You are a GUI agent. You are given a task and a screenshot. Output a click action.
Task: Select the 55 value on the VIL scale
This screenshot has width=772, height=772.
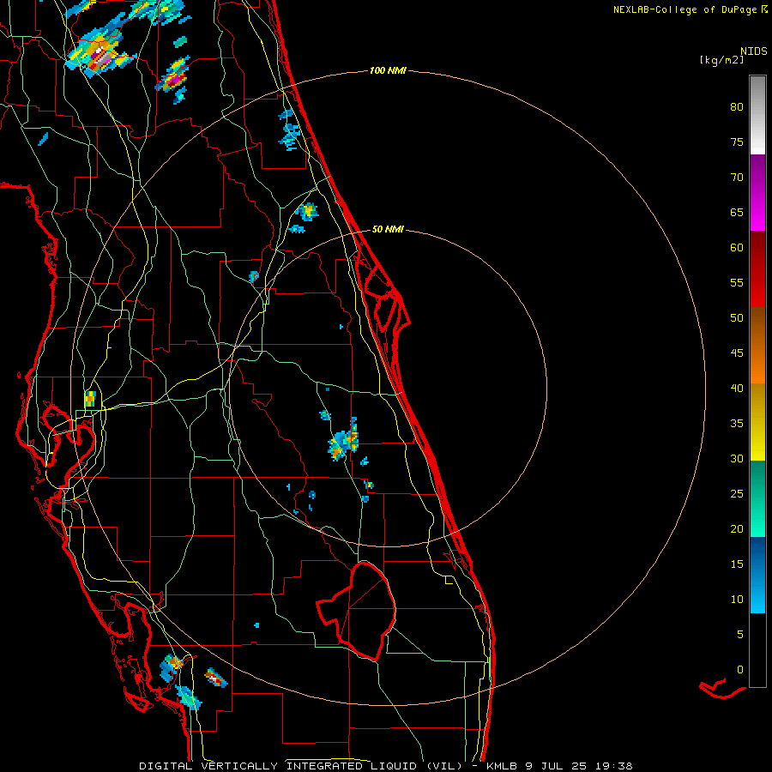(x=737, y=282)
